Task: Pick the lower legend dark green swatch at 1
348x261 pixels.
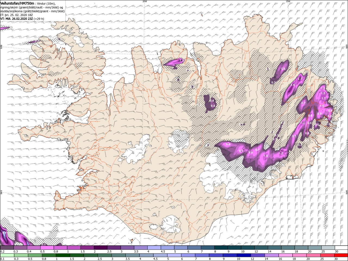Action: point(63,255)
